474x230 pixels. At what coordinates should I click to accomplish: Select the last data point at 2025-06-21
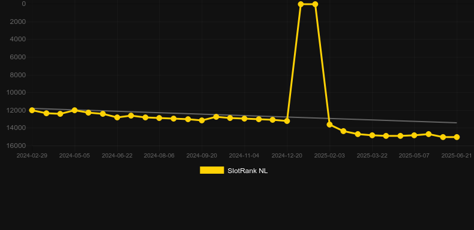tap(457, 137)
